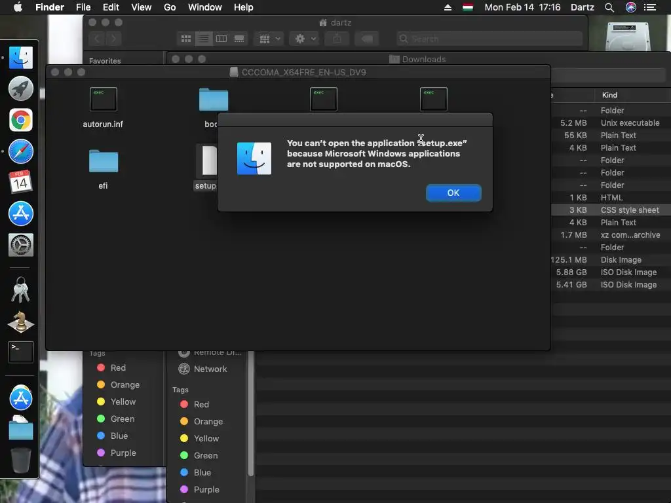Open the Apple menu

coord(18,7)
